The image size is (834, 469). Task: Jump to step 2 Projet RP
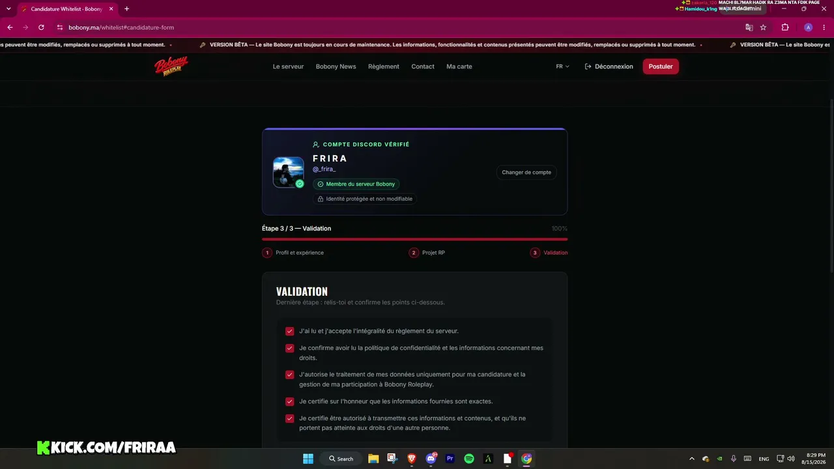(427, 253)
